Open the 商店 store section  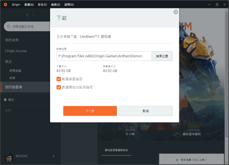coord(8,61)
